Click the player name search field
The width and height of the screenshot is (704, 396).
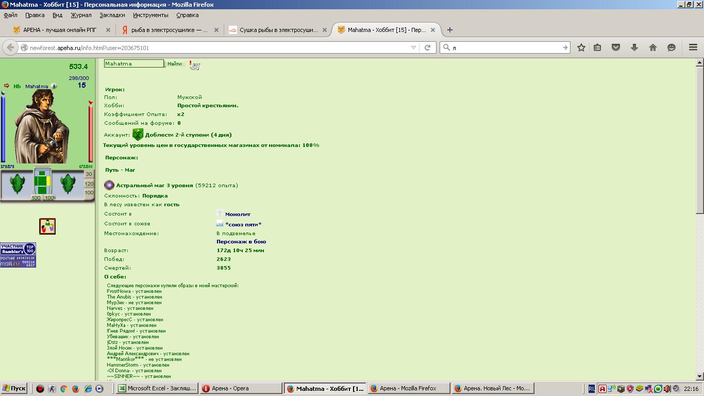134,64
